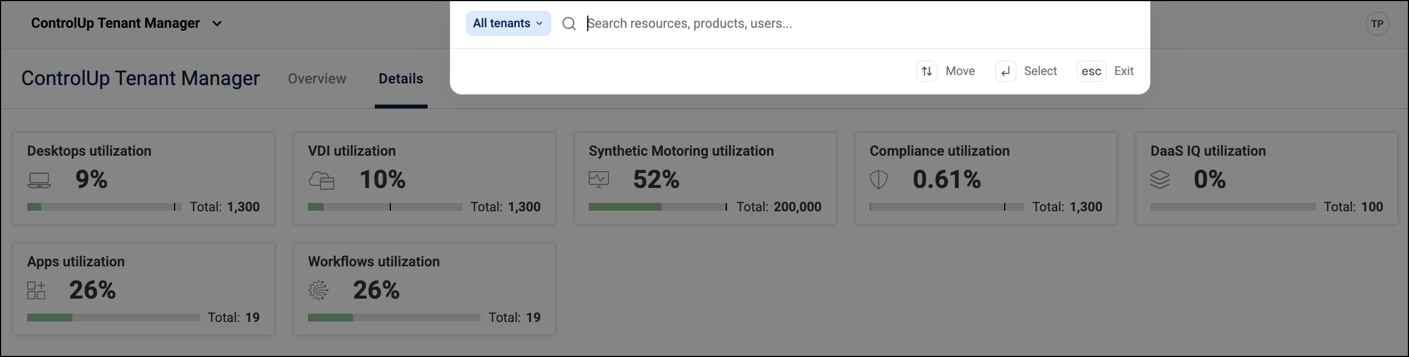
Task: Click the 0% DaaS IQ value
Action: [x=1210, y=180]
